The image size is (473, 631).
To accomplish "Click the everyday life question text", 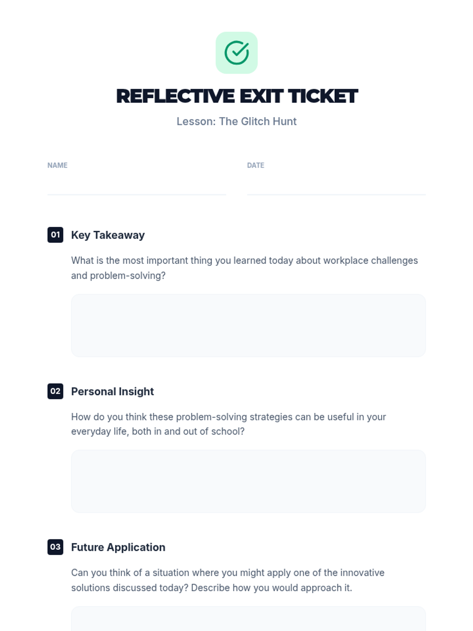I will (x=229, y=424).
